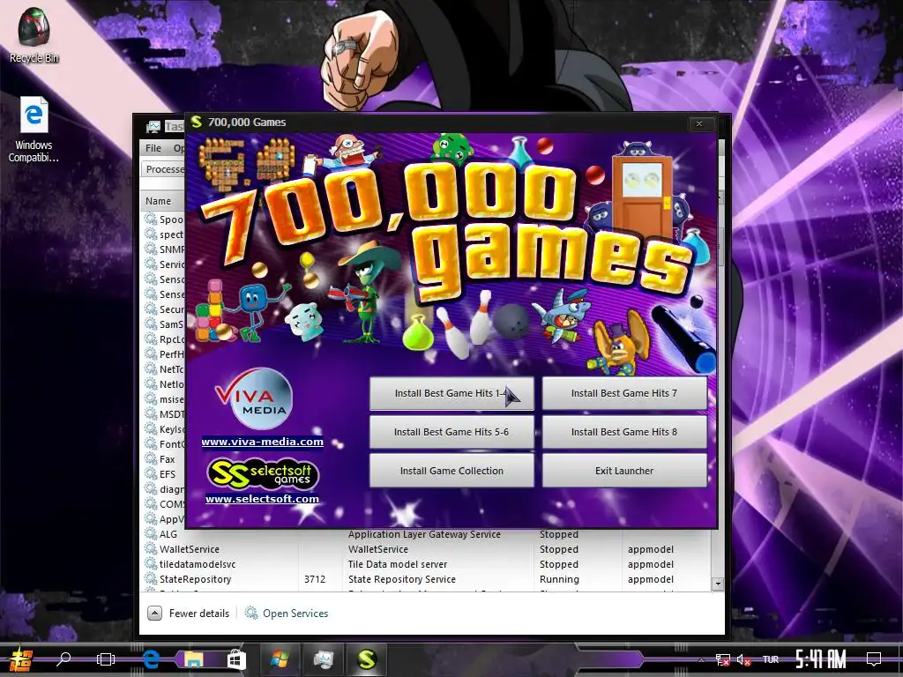This screenshot has width=903, height=677.
Task: Select the EFS service name
Action: tap(168, 474)
